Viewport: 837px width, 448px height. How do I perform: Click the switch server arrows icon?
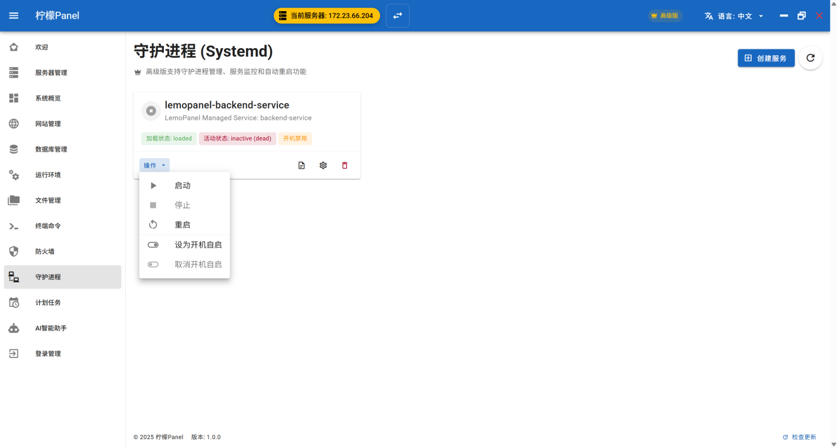398,16
